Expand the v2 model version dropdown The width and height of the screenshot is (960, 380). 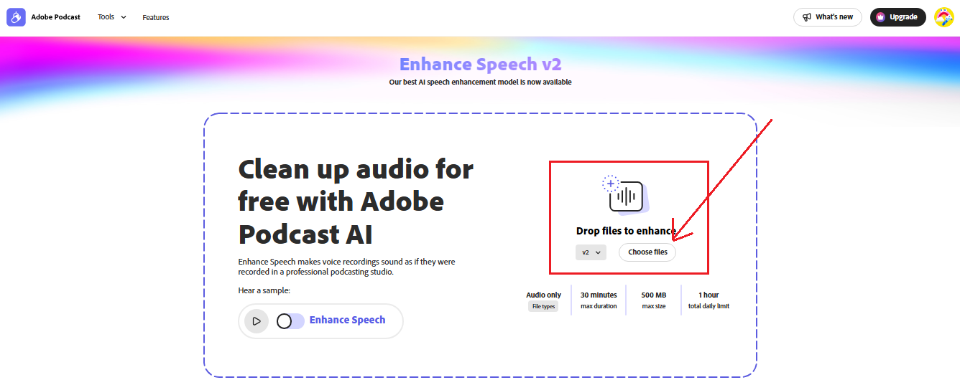coord(591,252)
